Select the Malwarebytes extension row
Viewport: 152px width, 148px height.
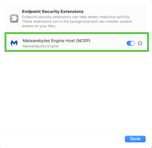click(77, 42)
